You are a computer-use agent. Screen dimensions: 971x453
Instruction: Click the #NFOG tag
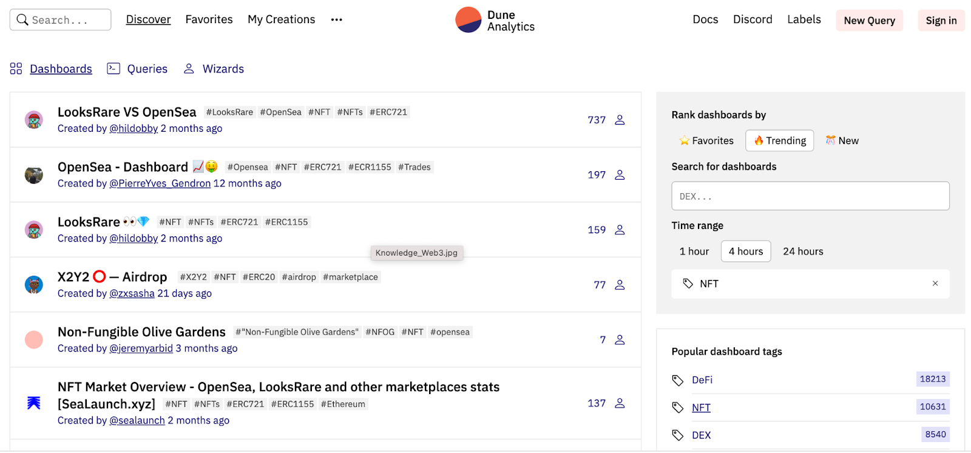(x=380, y=332)
